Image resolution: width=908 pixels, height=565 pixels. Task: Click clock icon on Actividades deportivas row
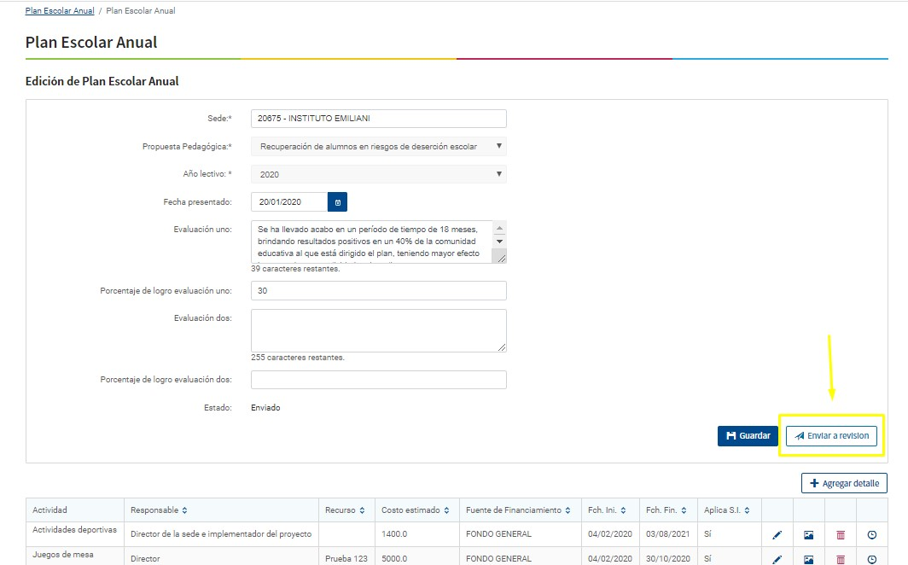pyautogui.click(x=871, y=534)
